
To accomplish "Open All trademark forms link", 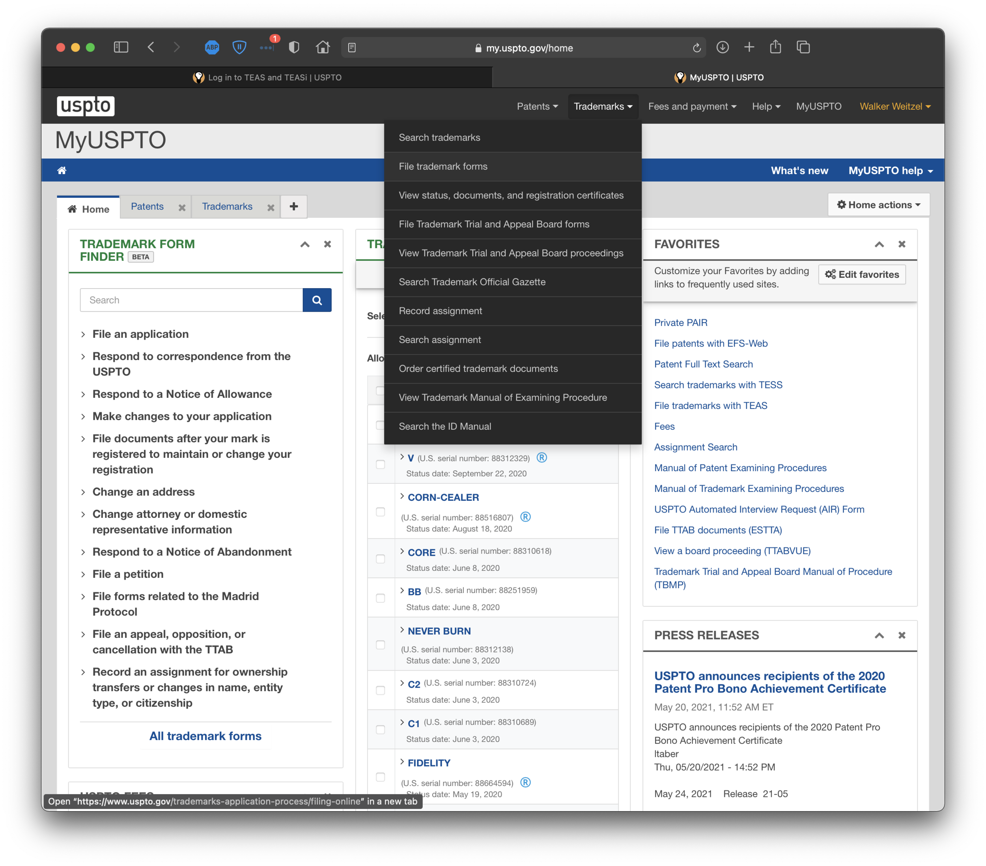I will pos(205,736).
